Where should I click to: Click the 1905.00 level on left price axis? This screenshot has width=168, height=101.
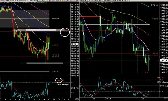[x=75, y=61]
